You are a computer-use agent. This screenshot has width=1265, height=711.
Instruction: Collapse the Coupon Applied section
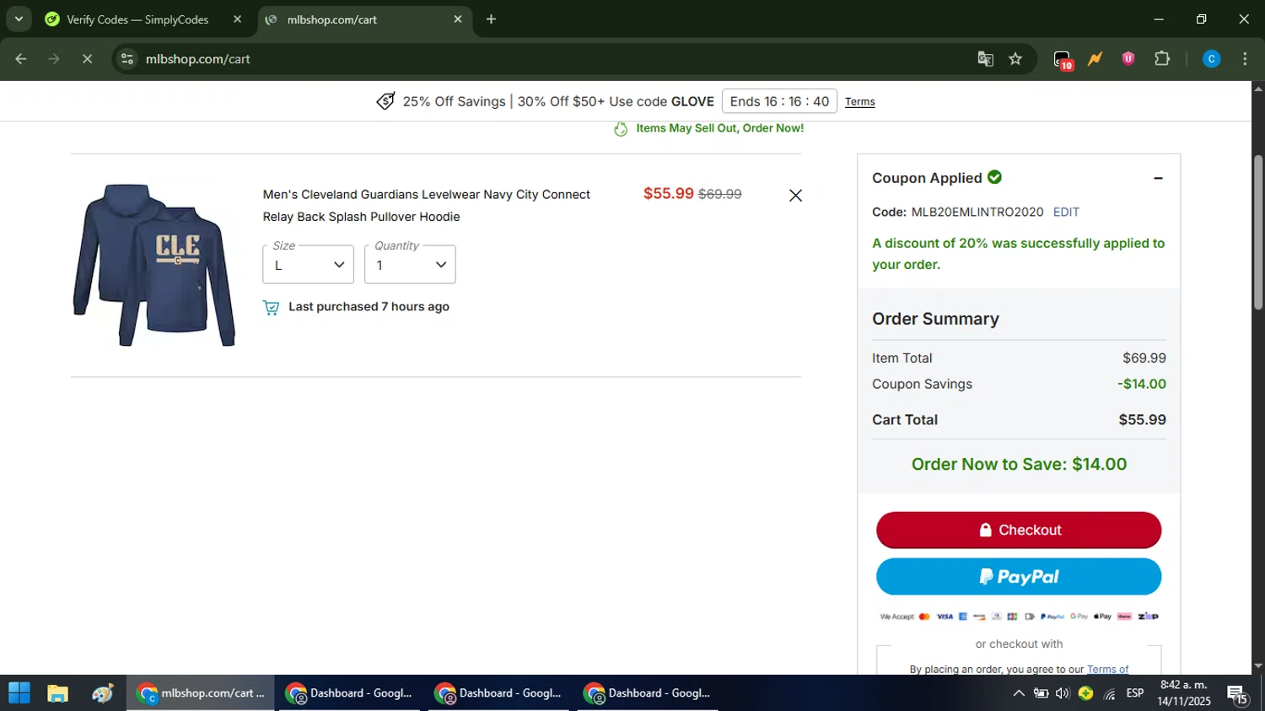1158,178
